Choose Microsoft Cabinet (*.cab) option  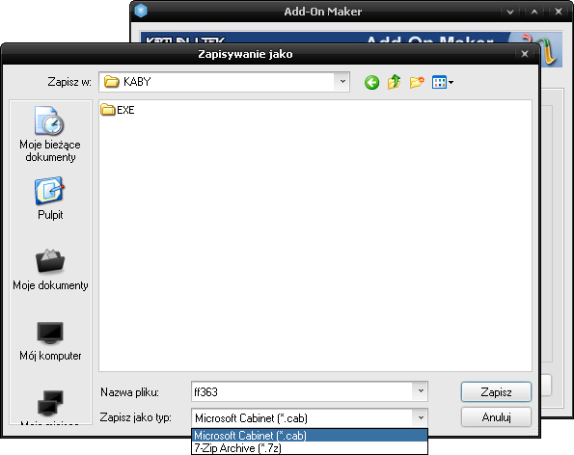click(x=310, y=436)
